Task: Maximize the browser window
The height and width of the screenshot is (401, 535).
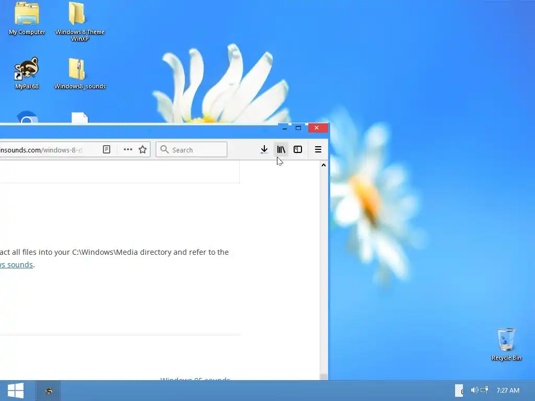Action: (x=298, y=128)
